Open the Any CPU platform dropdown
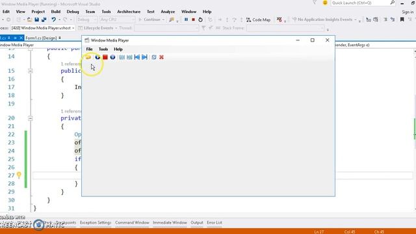Viewport: 416px width, 234px height. 118,19
